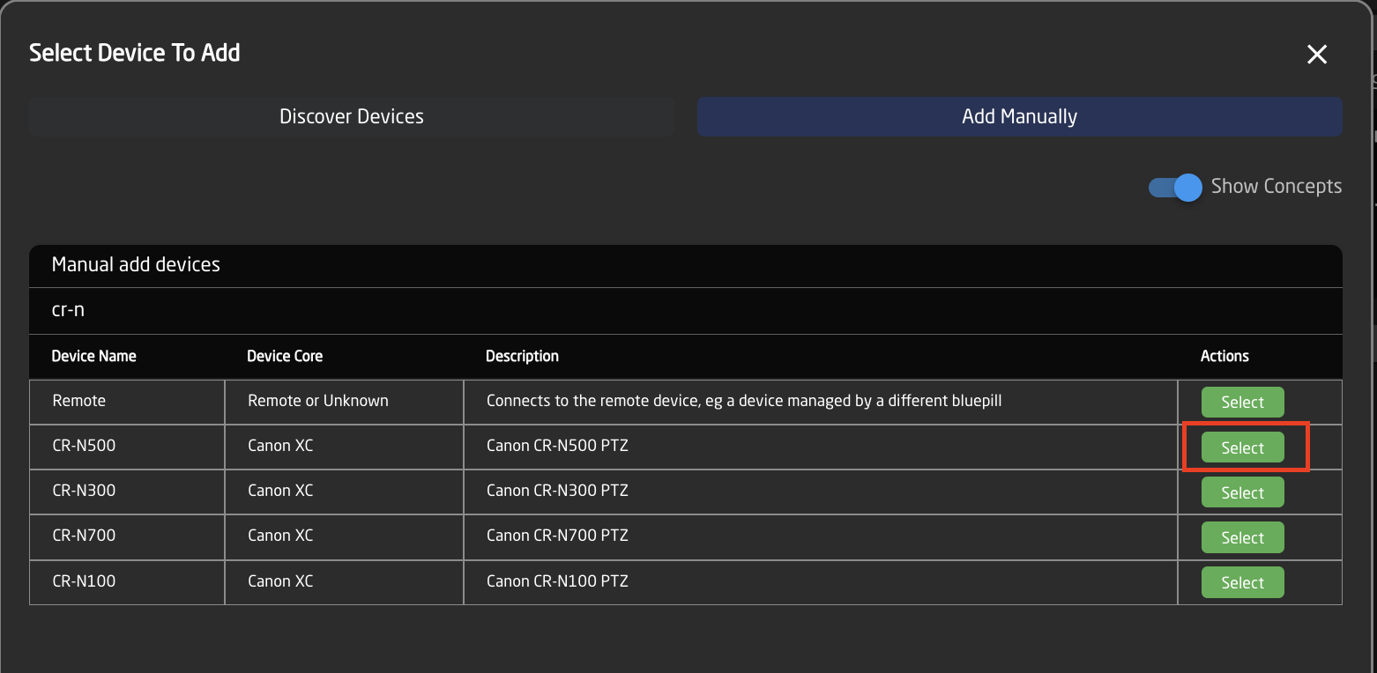Select the CR-N100 camera
The image size is (1377, 673).
(x=1242, y=581)
